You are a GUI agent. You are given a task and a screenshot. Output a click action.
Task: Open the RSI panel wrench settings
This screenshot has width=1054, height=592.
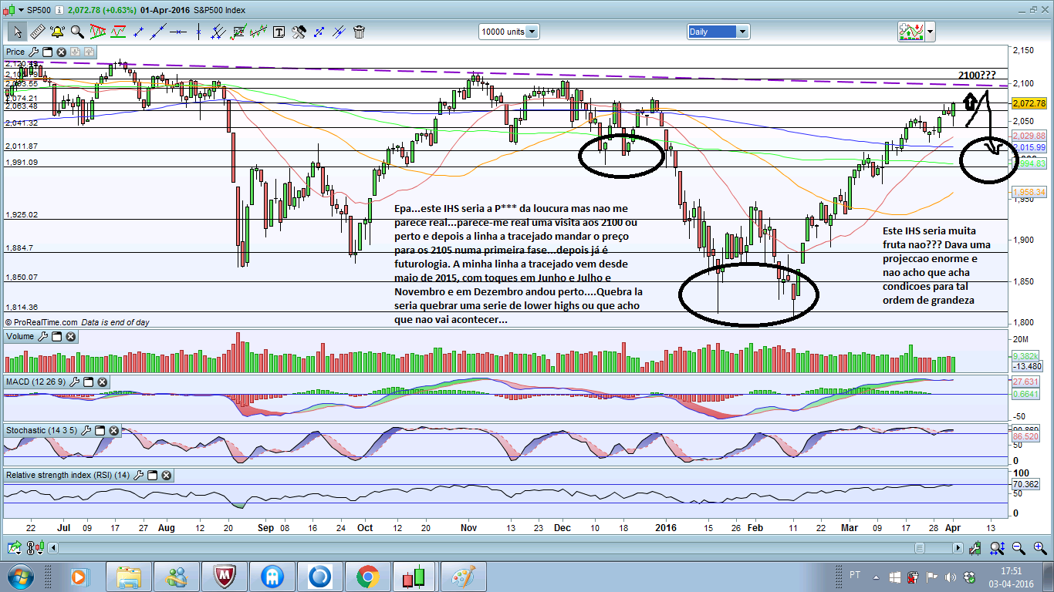[139, 475]
